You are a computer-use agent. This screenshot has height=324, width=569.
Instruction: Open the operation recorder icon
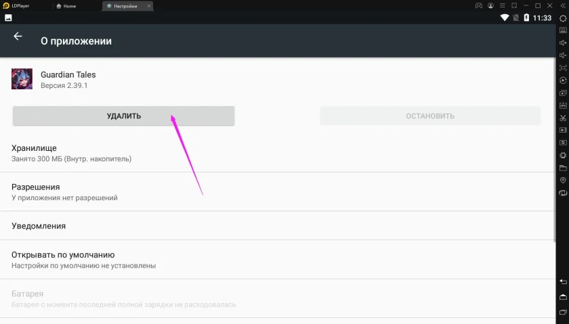[563, 80]
